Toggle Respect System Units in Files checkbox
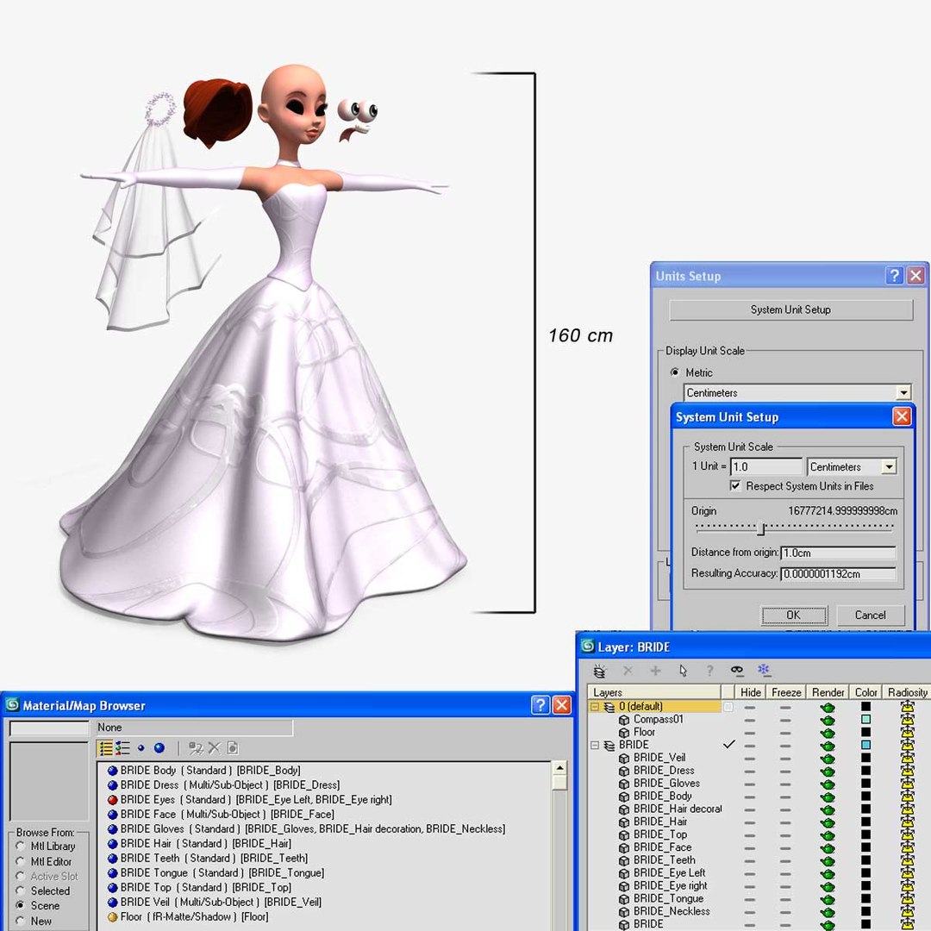This screenshot has width=931, height=931. pos(735,485)
